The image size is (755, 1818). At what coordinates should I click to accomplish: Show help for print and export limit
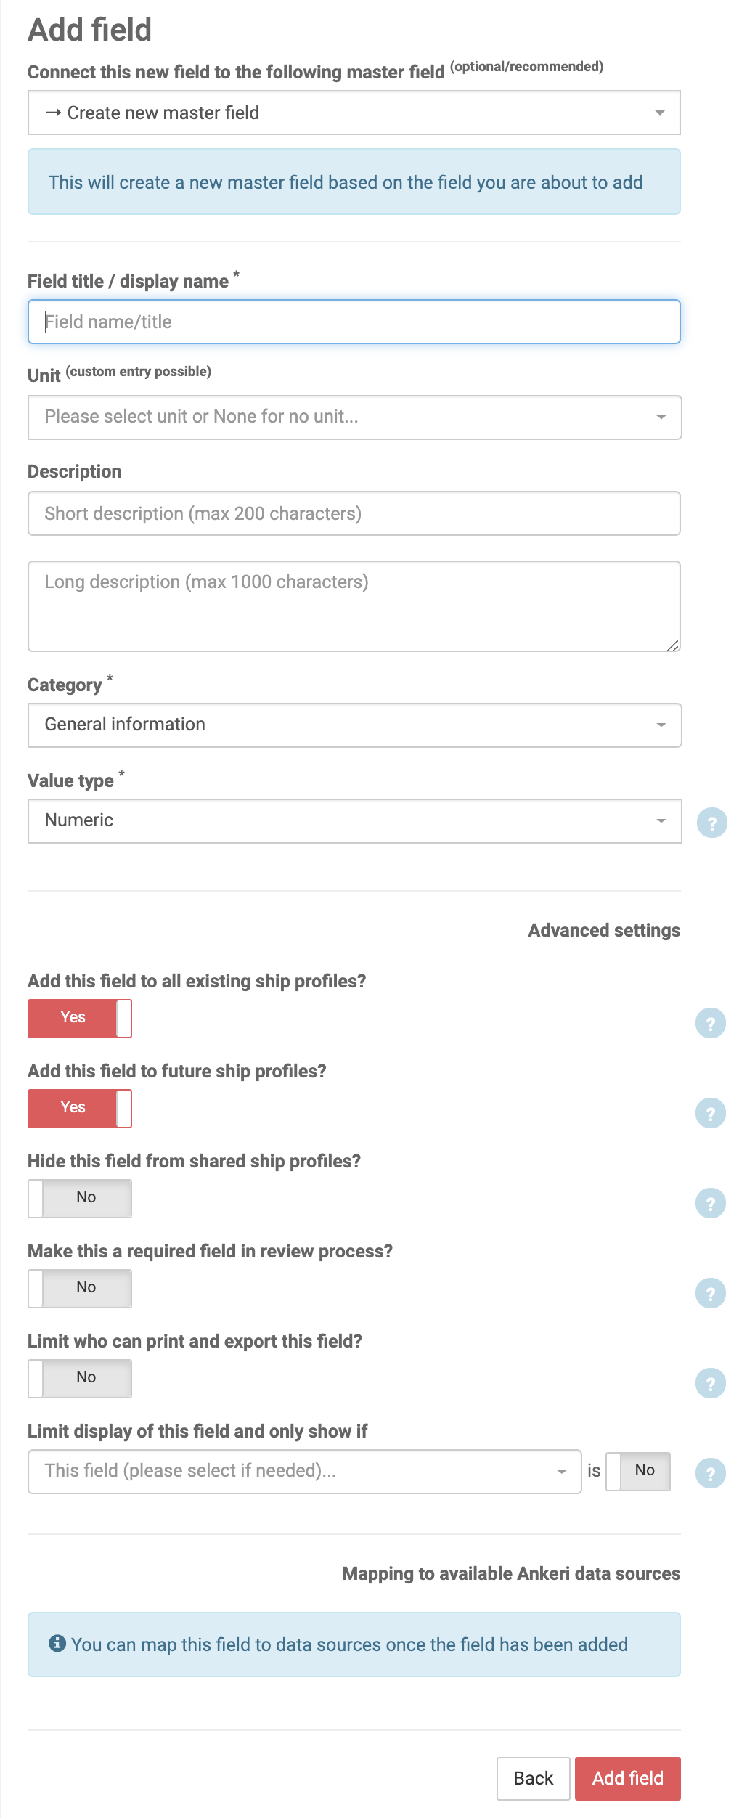[710, 1383]
